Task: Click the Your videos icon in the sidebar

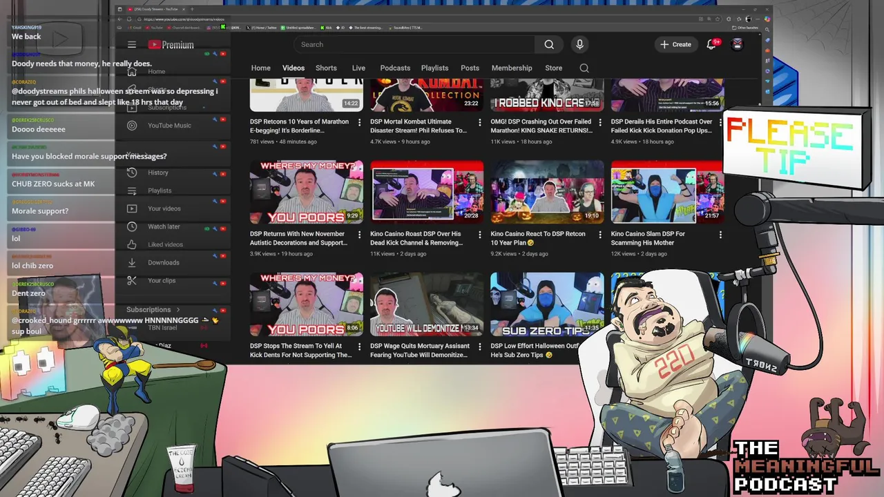Action: click(132, 208)
